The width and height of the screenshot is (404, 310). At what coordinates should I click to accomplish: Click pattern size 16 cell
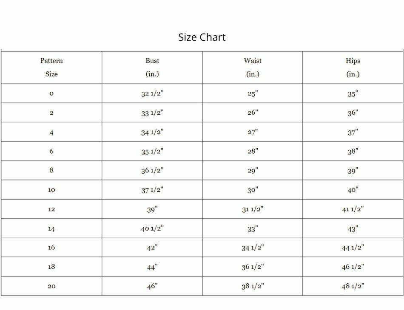coord(51,248)
